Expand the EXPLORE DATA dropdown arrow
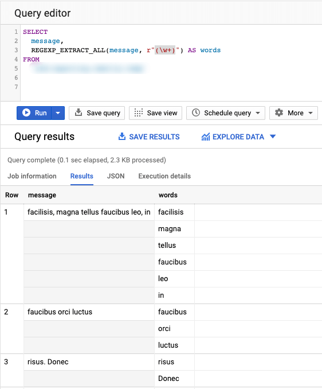Screen dimensions: 322x389 tap(273, 137)
